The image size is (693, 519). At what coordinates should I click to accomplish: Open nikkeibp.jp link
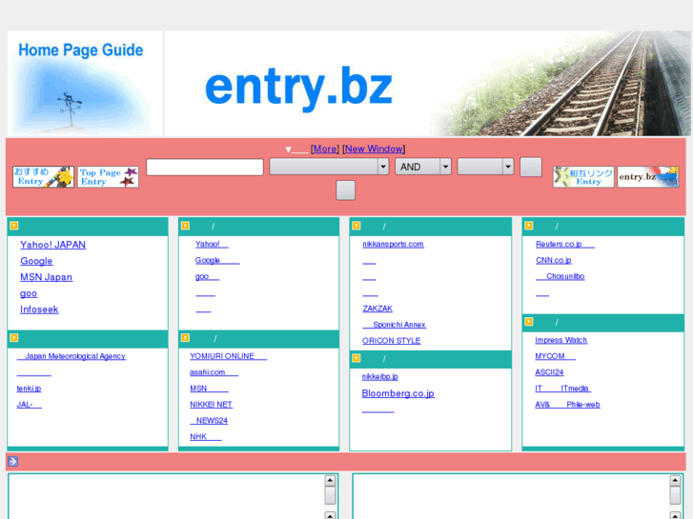point(379,376)
